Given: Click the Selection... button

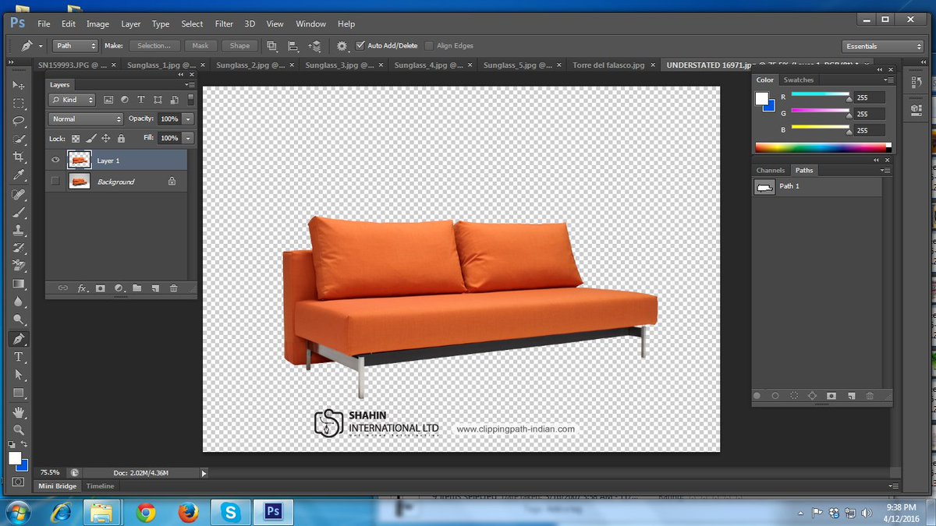Looking at the screenshot, I should [154, 46].
